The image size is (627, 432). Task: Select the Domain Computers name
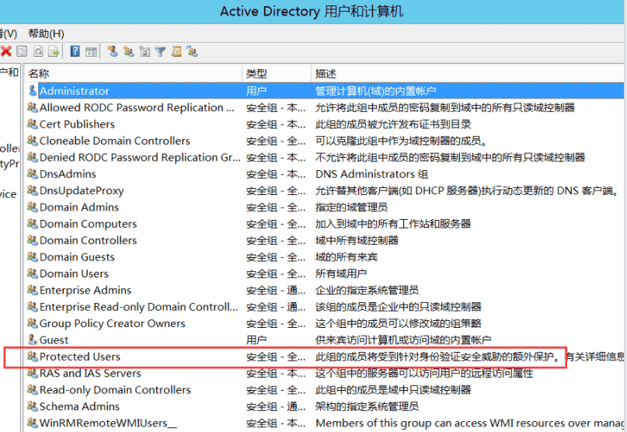tap(89, 224)
